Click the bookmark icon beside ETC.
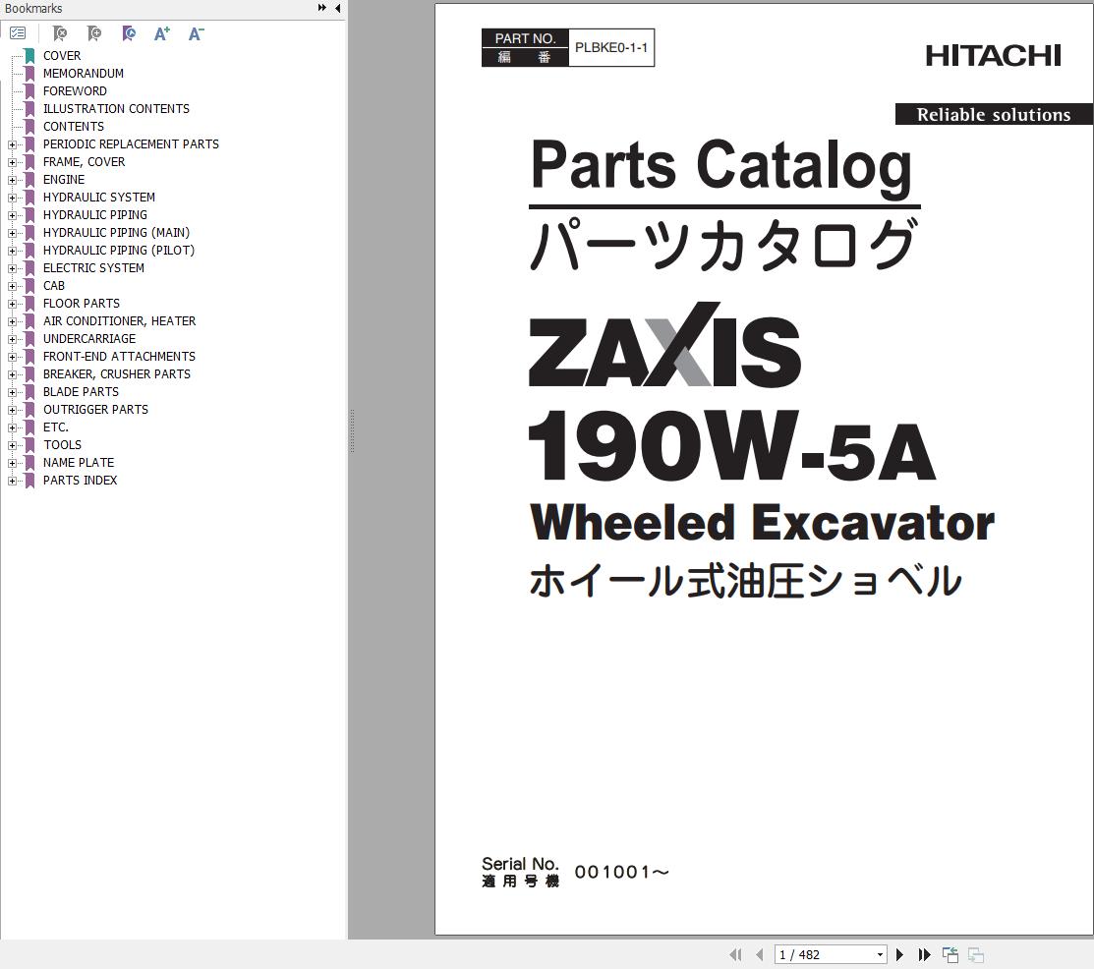This screenshot has height=969, width=1094. pos(29,427)
